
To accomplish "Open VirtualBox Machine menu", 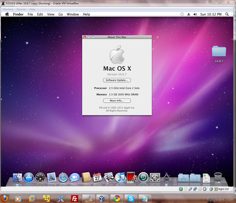I will (x=8, y=9).
